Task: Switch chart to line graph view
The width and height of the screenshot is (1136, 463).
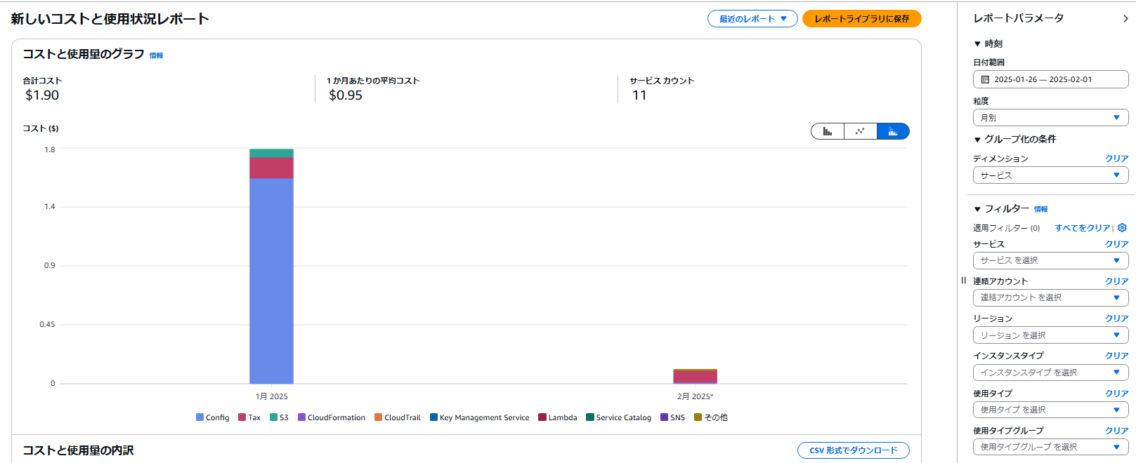Action: tap(860, 131)
